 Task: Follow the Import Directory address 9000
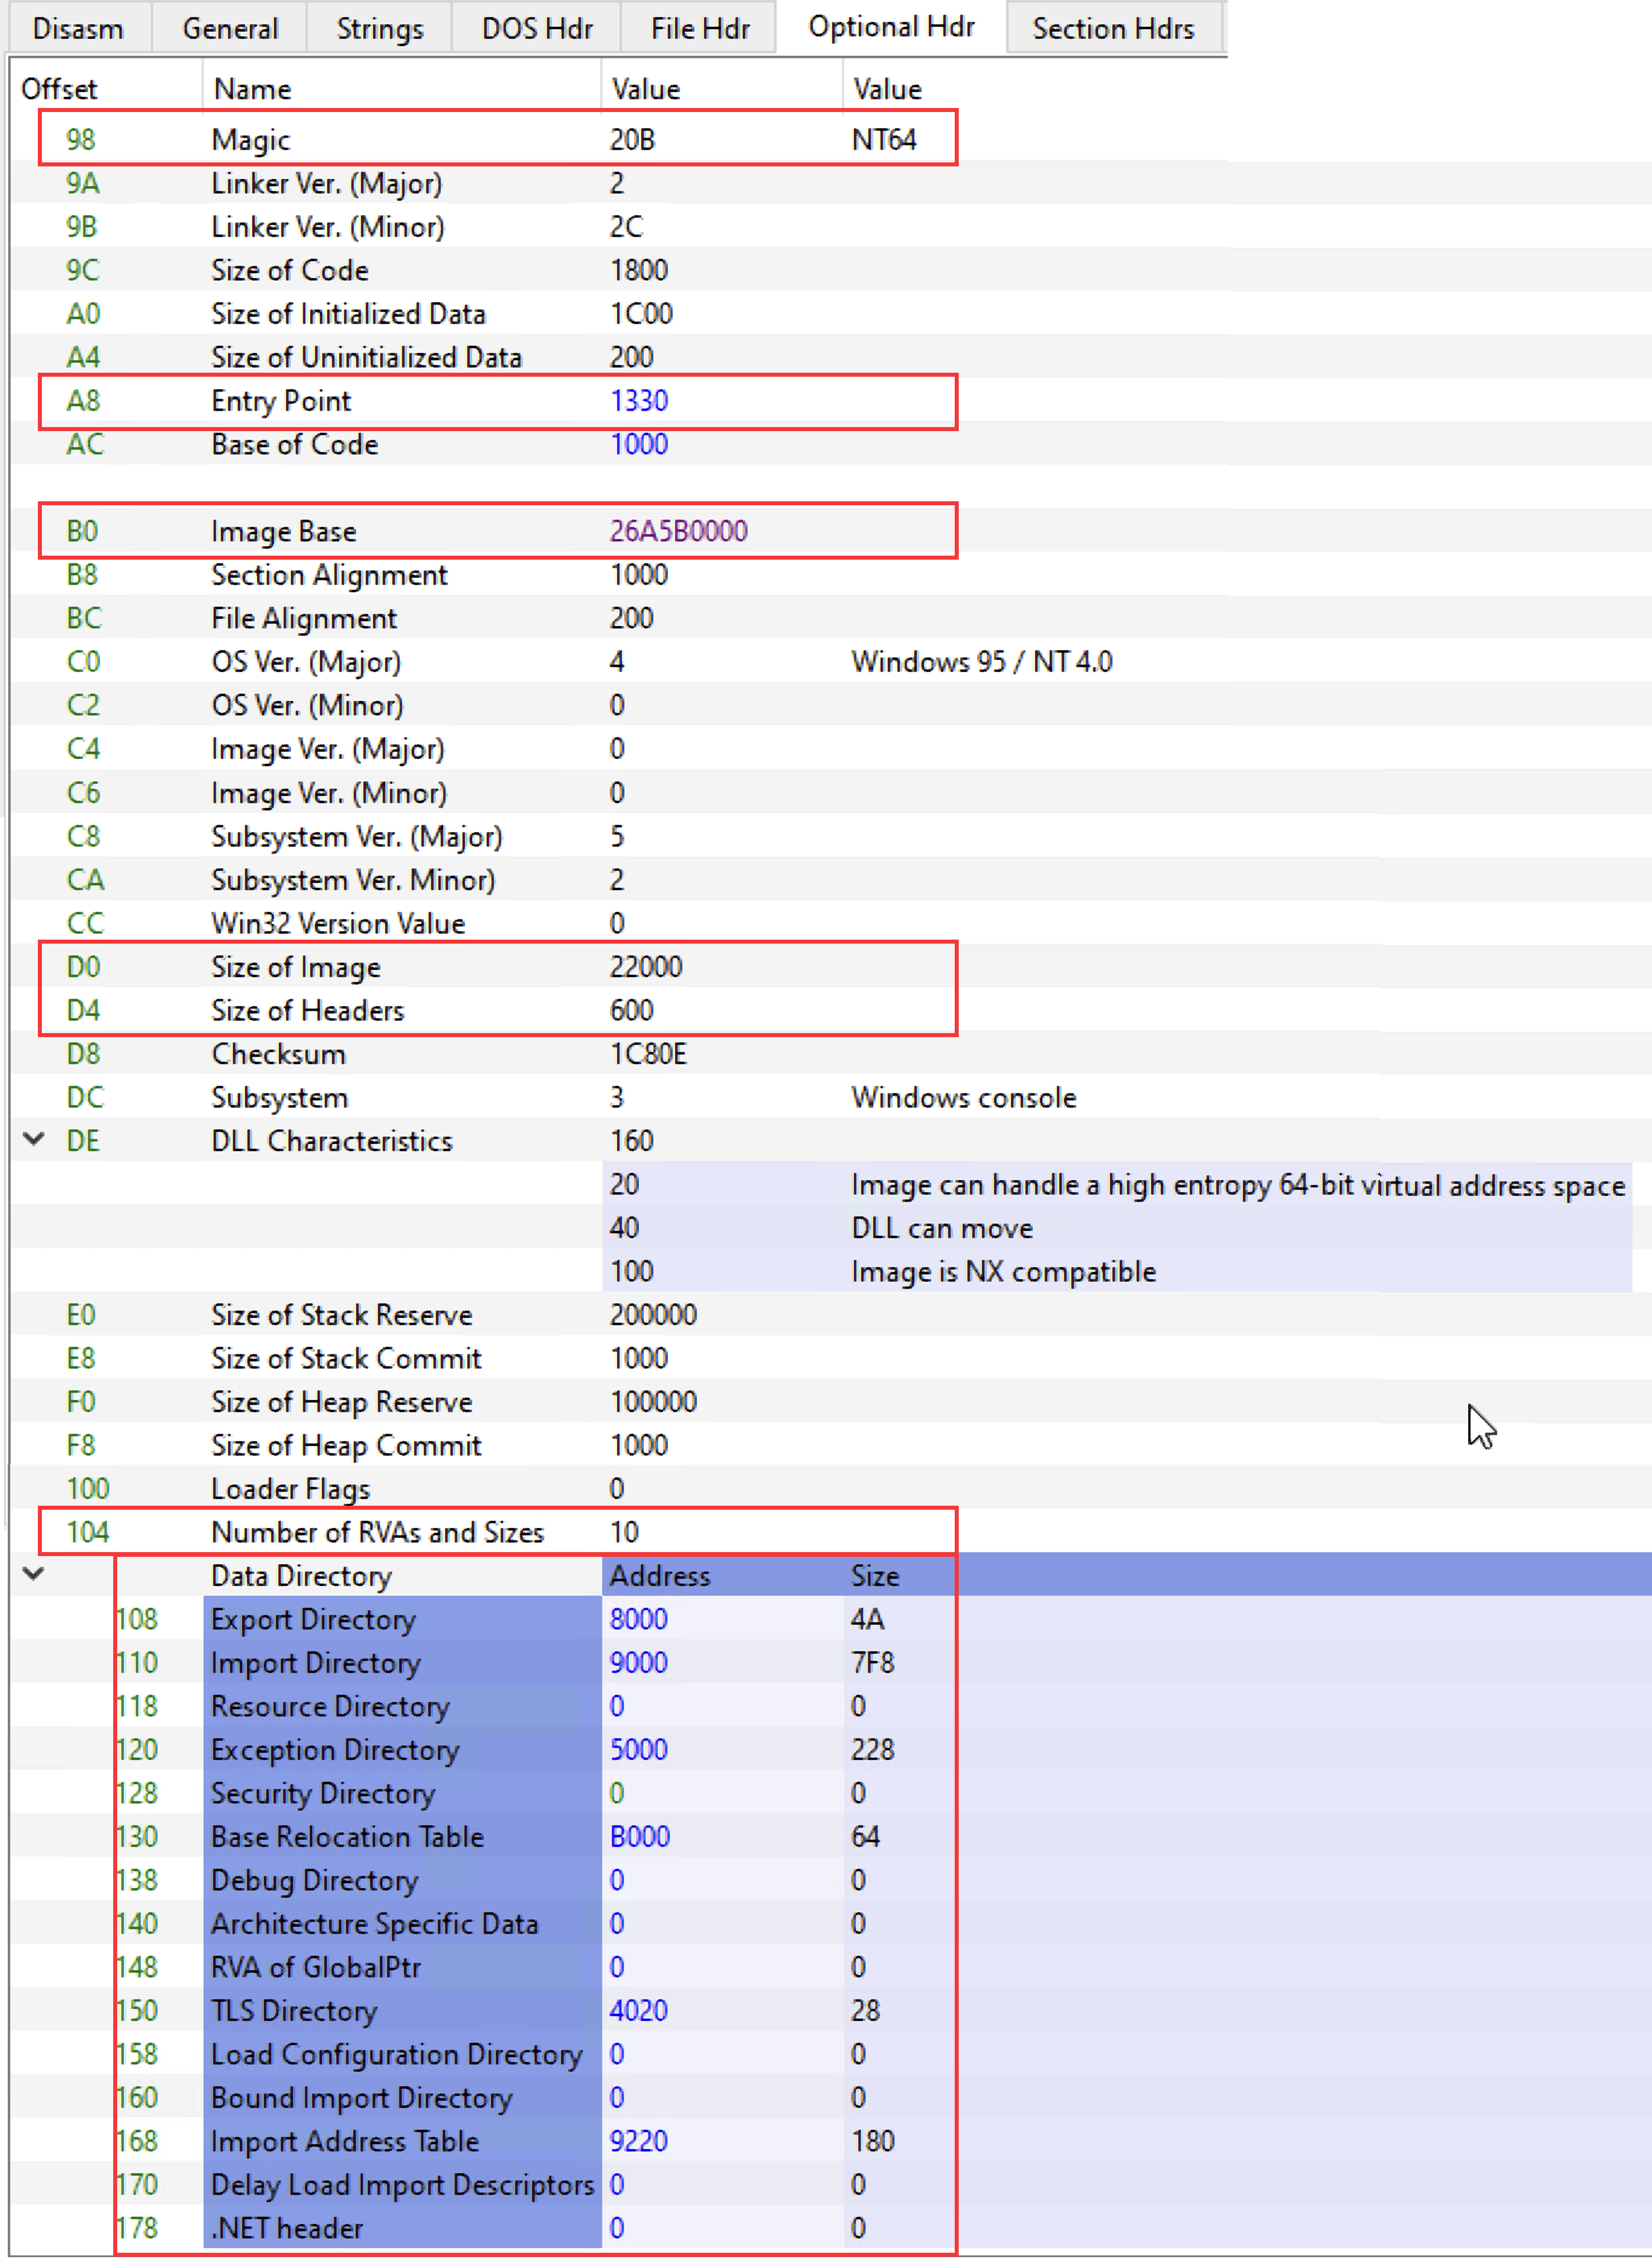639,1662
